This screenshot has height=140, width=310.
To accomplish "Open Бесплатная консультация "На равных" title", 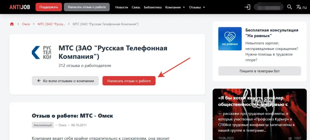I will click(x=272, y=33).
